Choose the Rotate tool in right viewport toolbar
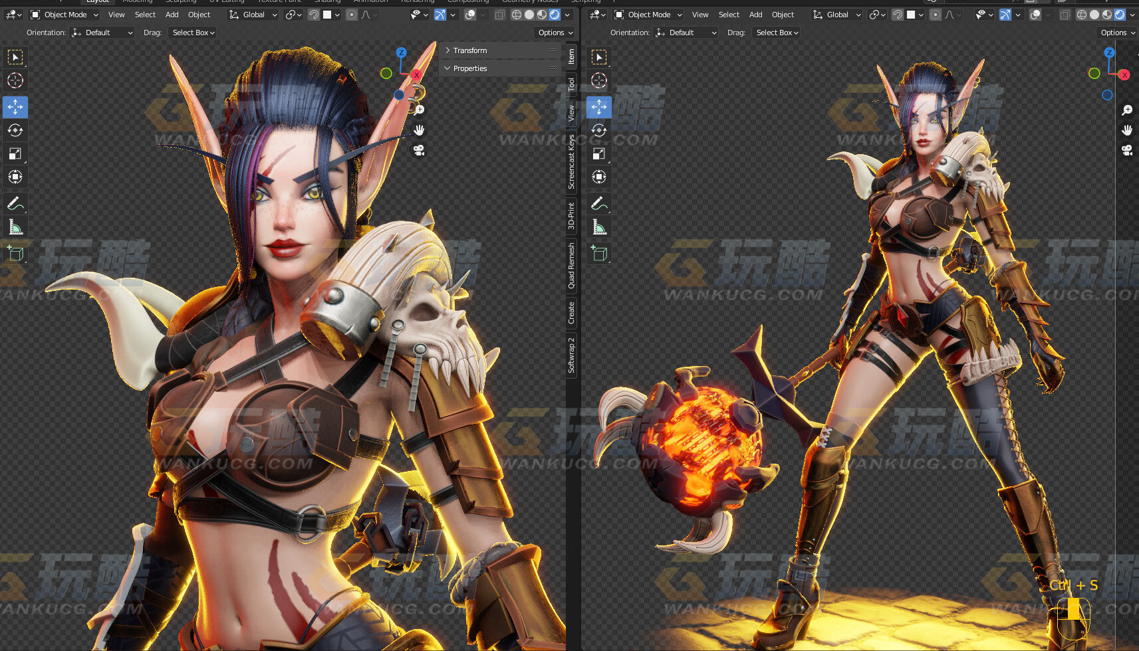Viewport: 1139px width, 651px height. pyautogui.click(x=599, y=130)
